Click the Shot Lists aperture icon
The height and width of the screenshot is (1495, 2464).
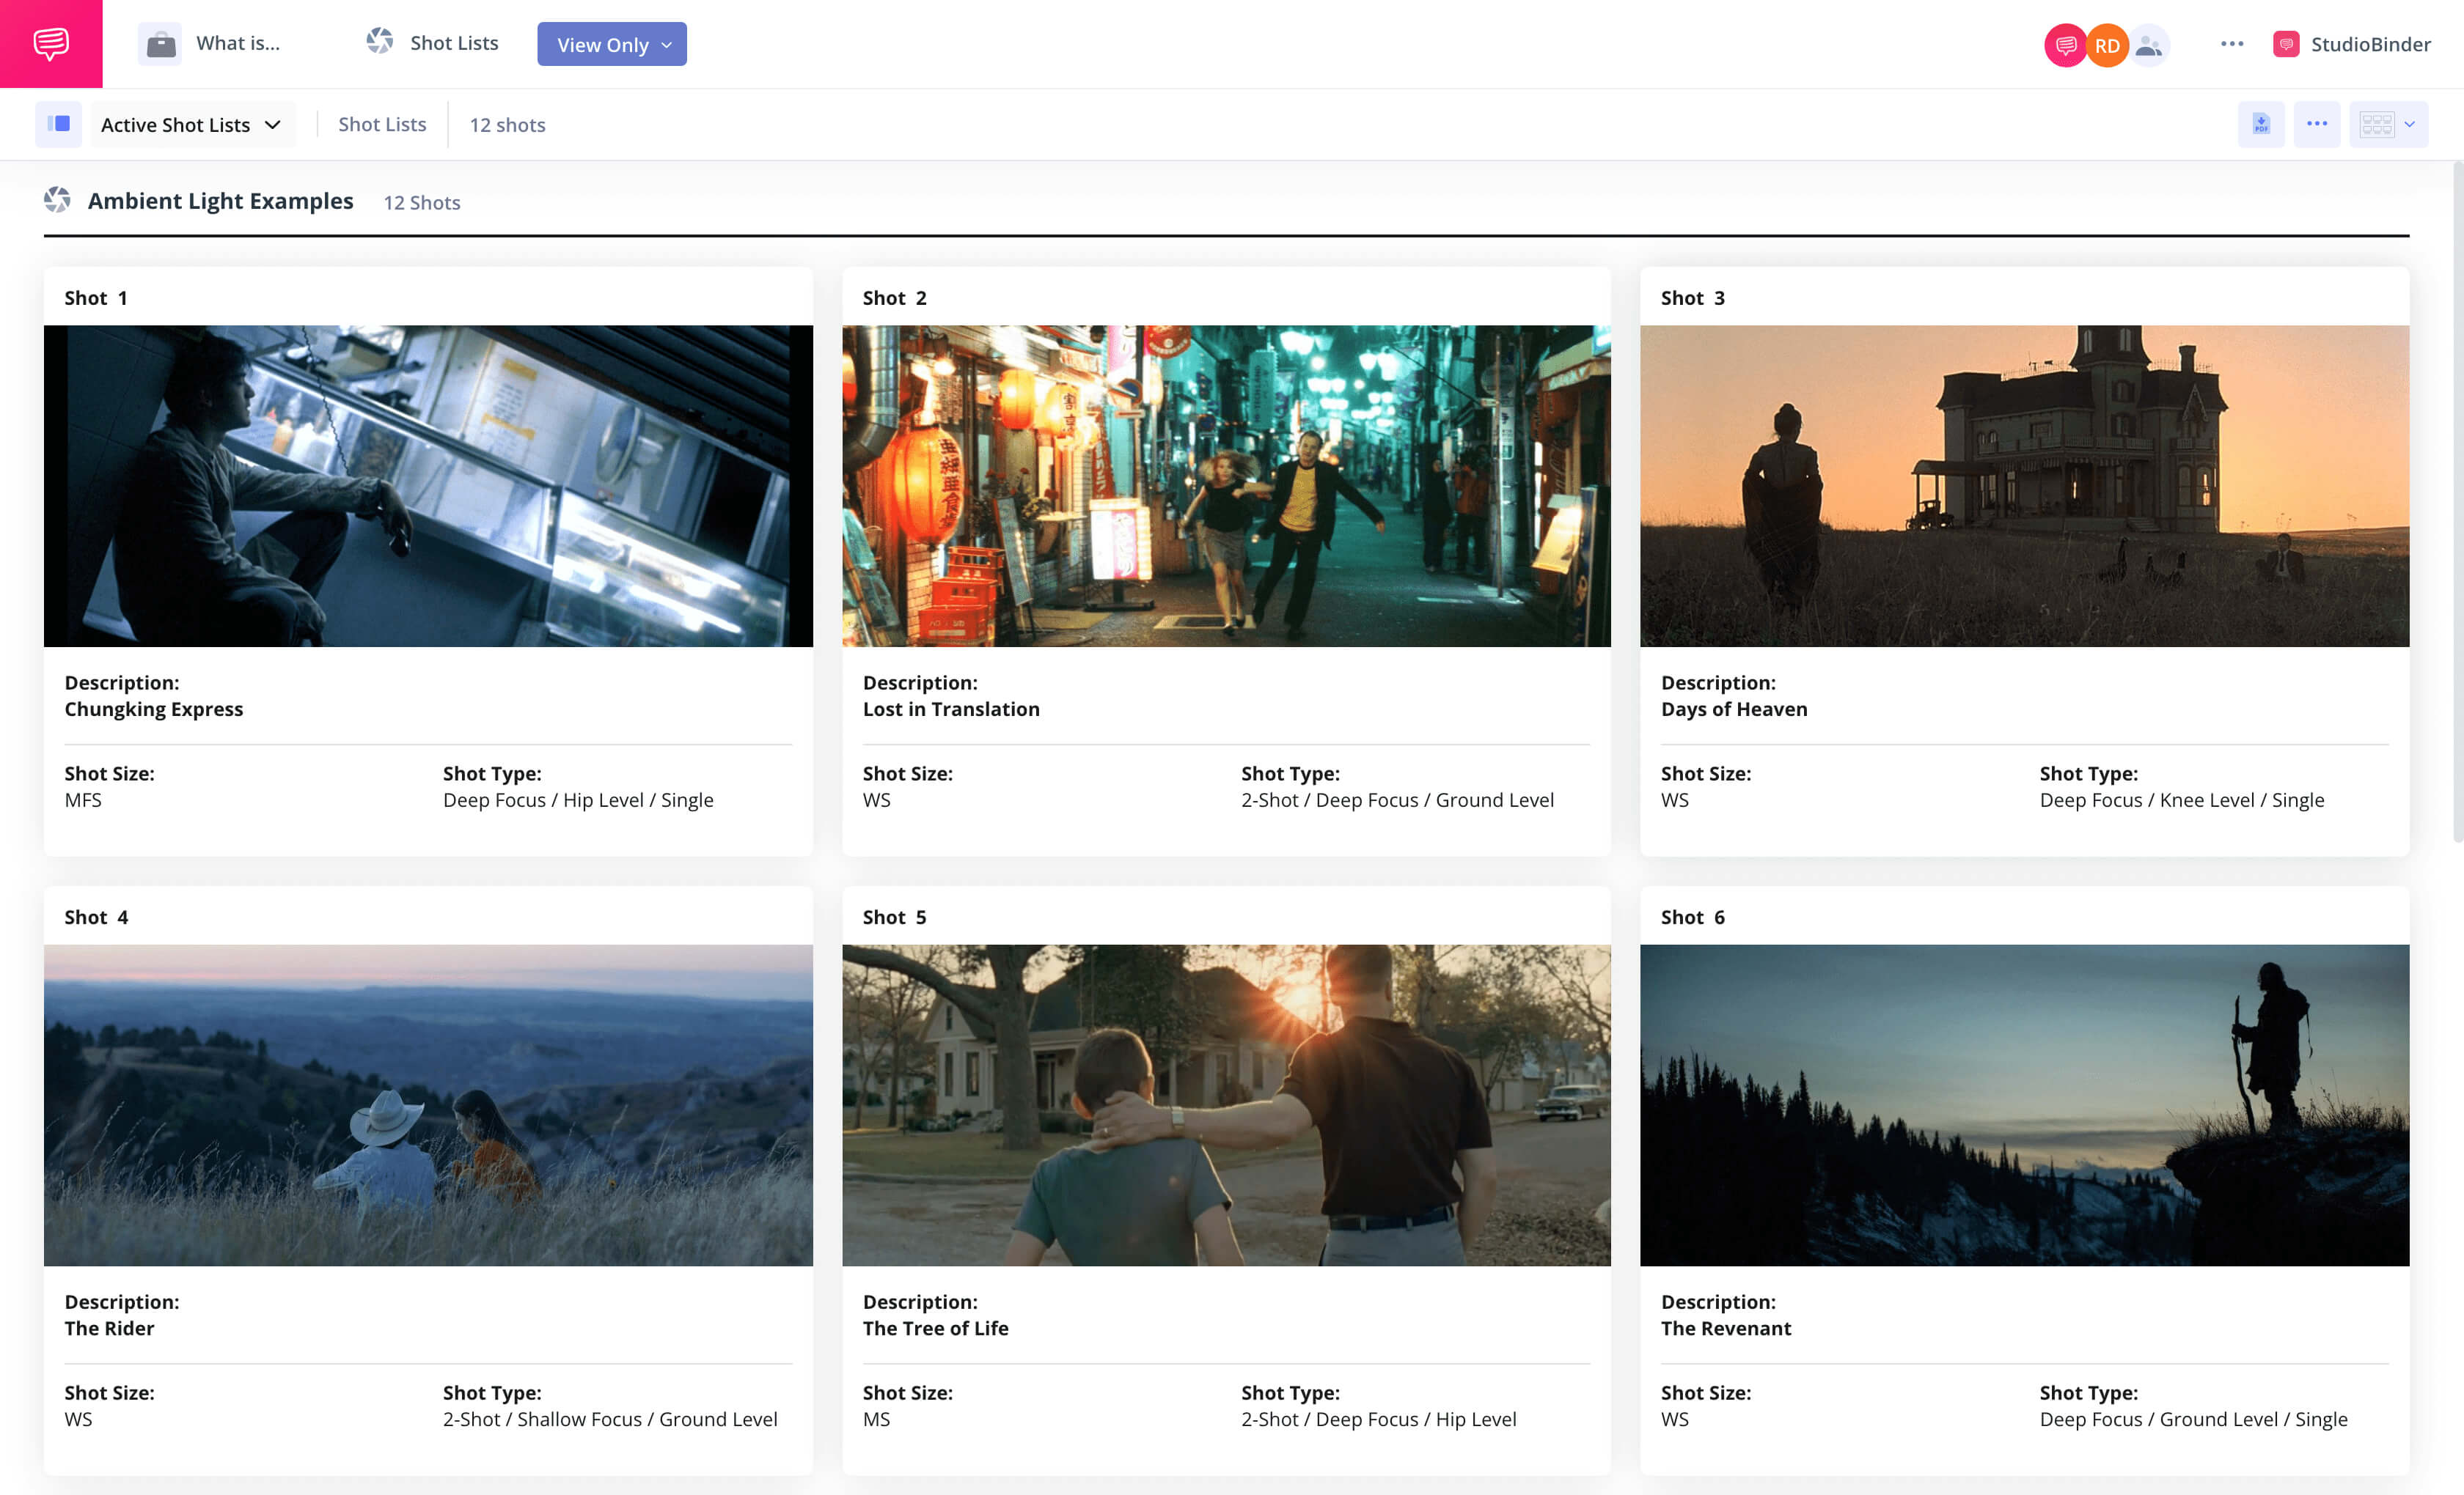pos(380,42)
